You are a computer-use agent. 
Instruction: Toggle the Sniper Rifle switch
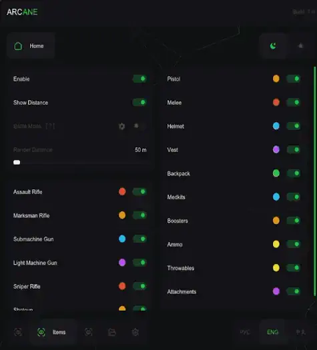point(139,286)
